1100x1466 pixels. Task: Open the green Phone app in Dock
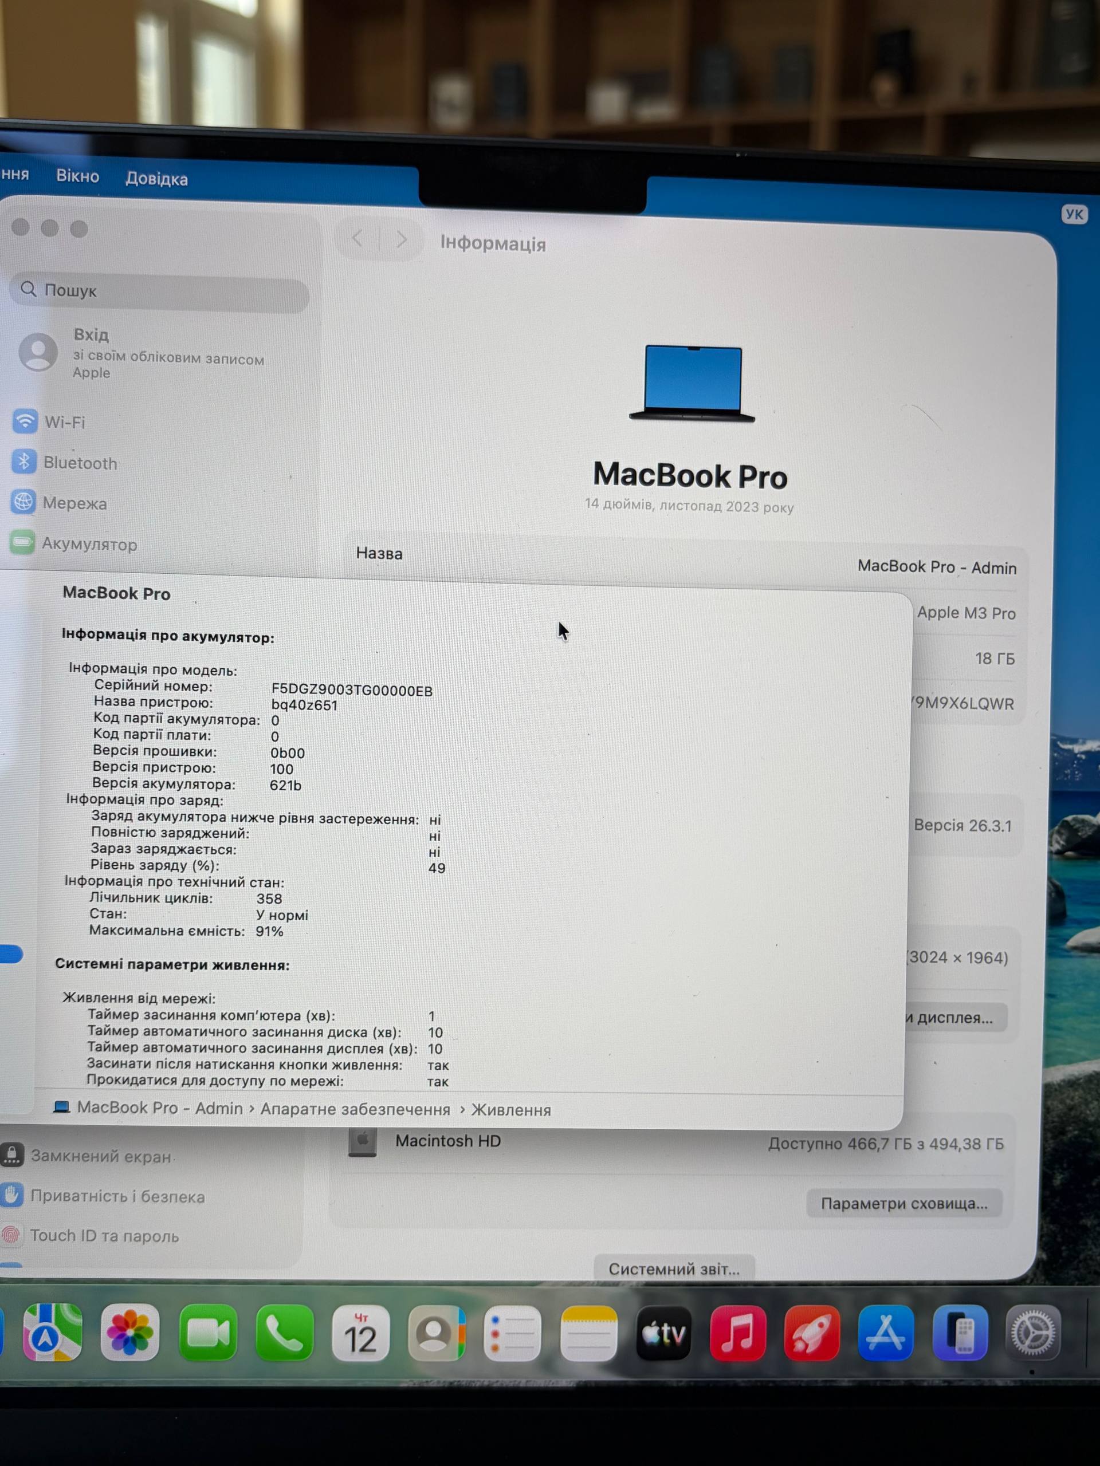coord(284,1333)
